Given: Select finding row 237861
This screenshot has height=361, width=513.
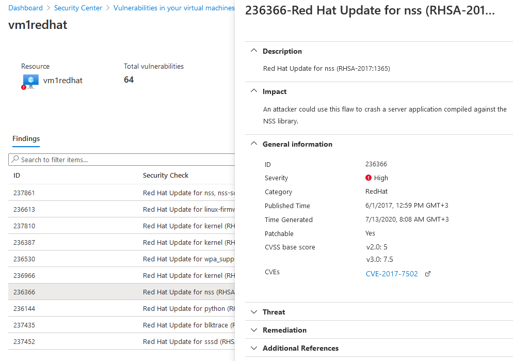Looking at the screenshot, I should click(x=122, y=193).
